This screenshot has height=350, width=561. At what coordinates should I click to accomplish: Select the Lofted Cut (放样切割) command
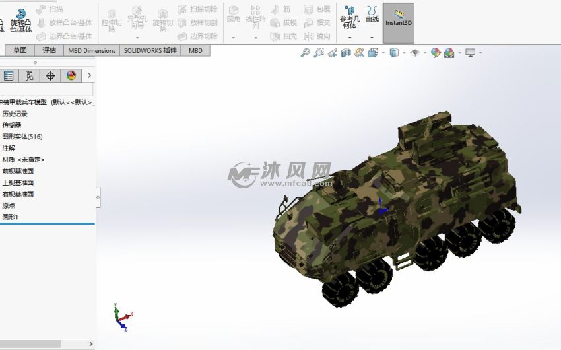(x=197, y=22)
